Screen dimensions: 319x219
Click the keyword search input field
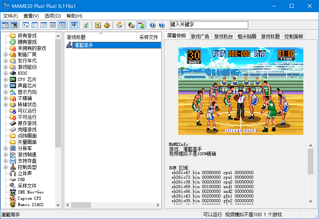tap(209, 25)
